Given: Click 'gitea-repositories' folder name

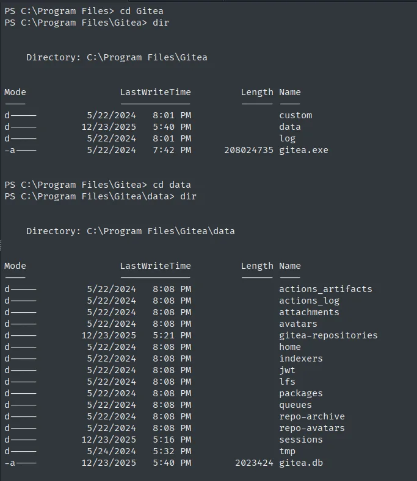Looking at the screenshot, I should click(328, 335).
